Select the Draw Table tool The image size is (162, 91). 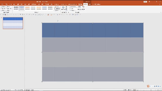[79, 8]
